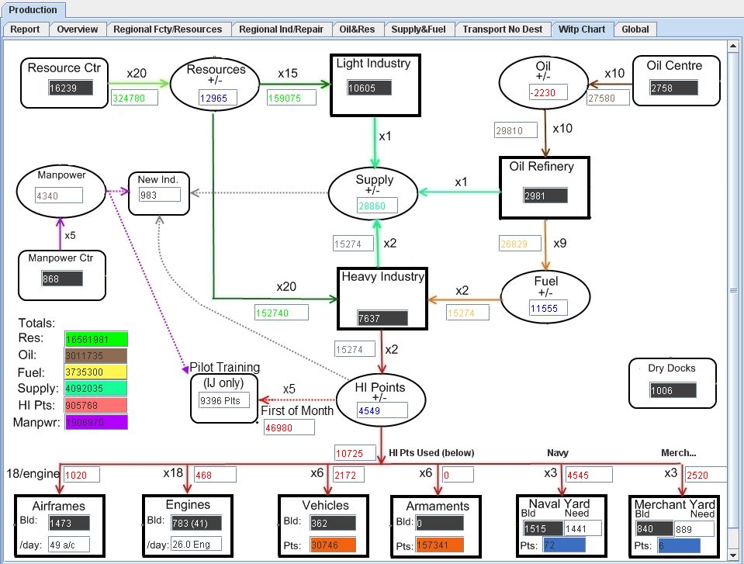Click the Vehicles Pts value 30746
The width and height of the screenshot is (744, 564).
pyautogui.click(x=333, y=545)
